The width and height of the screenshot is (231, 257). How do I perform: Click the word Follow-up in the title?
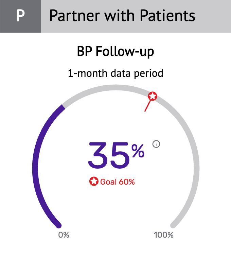click(x=125, y=51)
